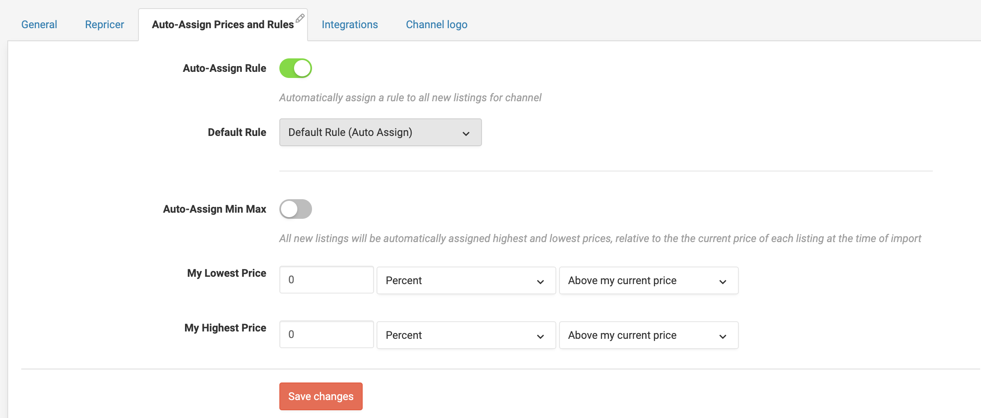Focus the My Highest Price value field

point(326,334)
